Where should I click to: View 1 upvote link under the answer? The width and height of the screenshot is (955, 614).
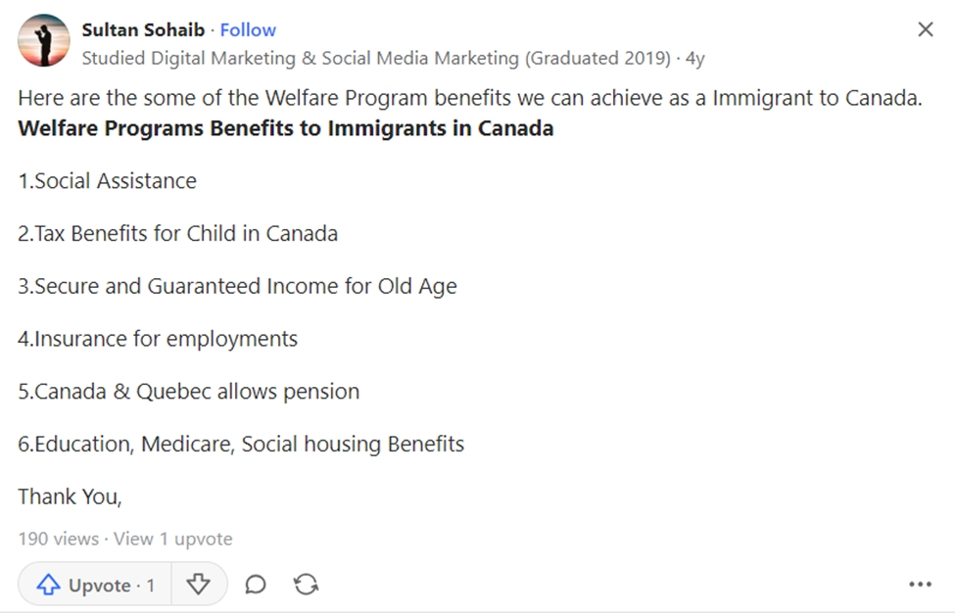coord(173,539)
